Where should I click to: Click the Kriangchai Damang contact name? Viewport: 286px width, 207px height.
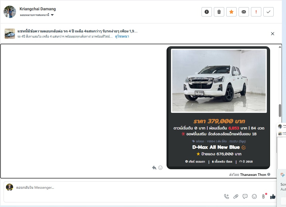(x=38, y=9)
